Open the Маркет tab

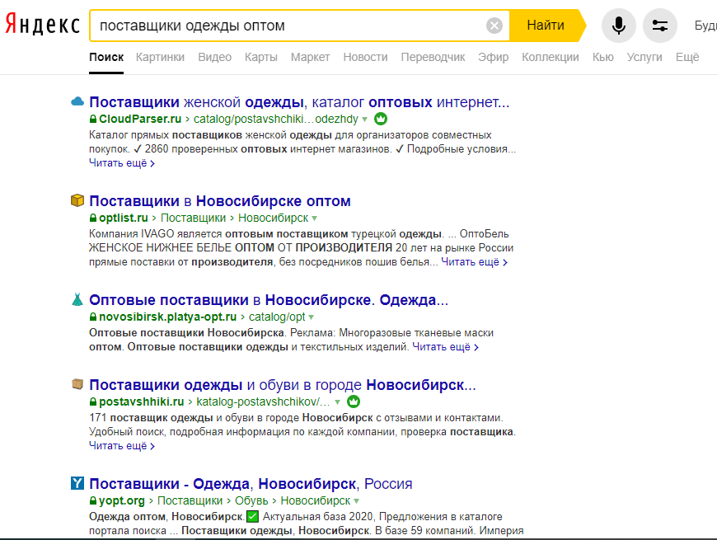click(x=310, y=57)
